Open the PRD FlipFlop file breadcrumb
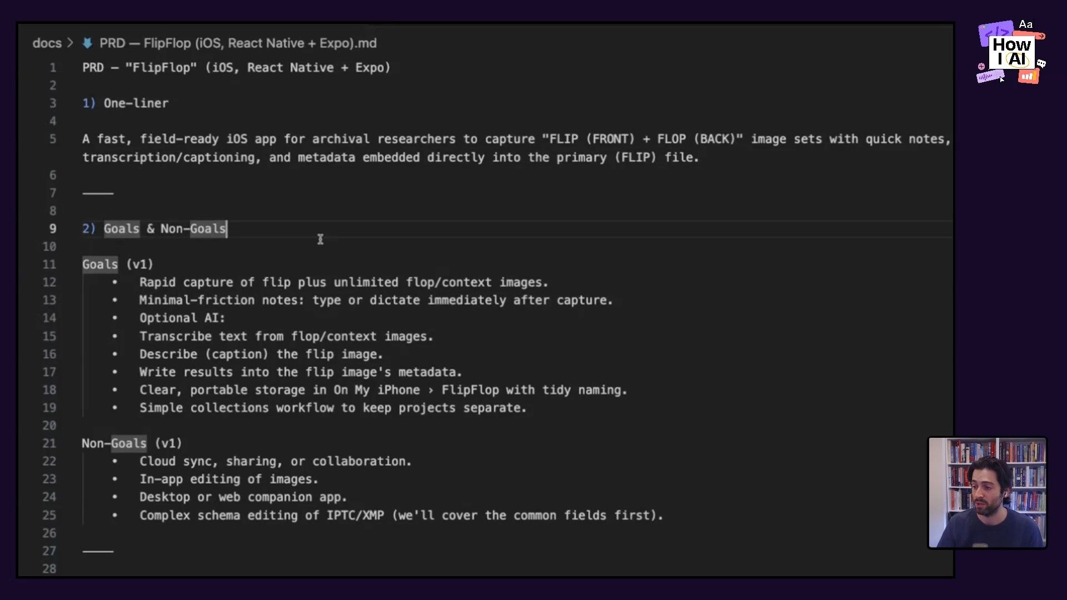 238,43
